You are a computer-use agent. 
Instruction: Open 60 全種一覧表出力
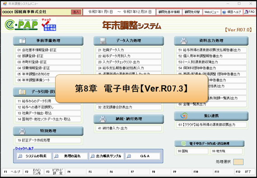[211, 104]
